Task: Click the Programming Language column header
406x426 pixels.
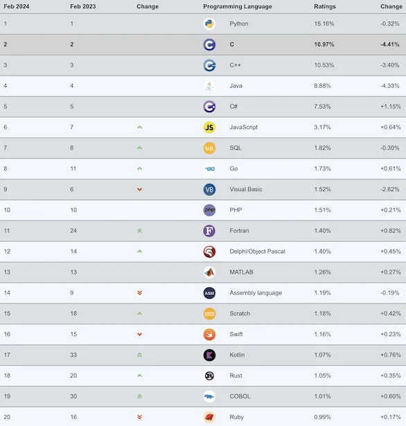Action: point(237,6)
